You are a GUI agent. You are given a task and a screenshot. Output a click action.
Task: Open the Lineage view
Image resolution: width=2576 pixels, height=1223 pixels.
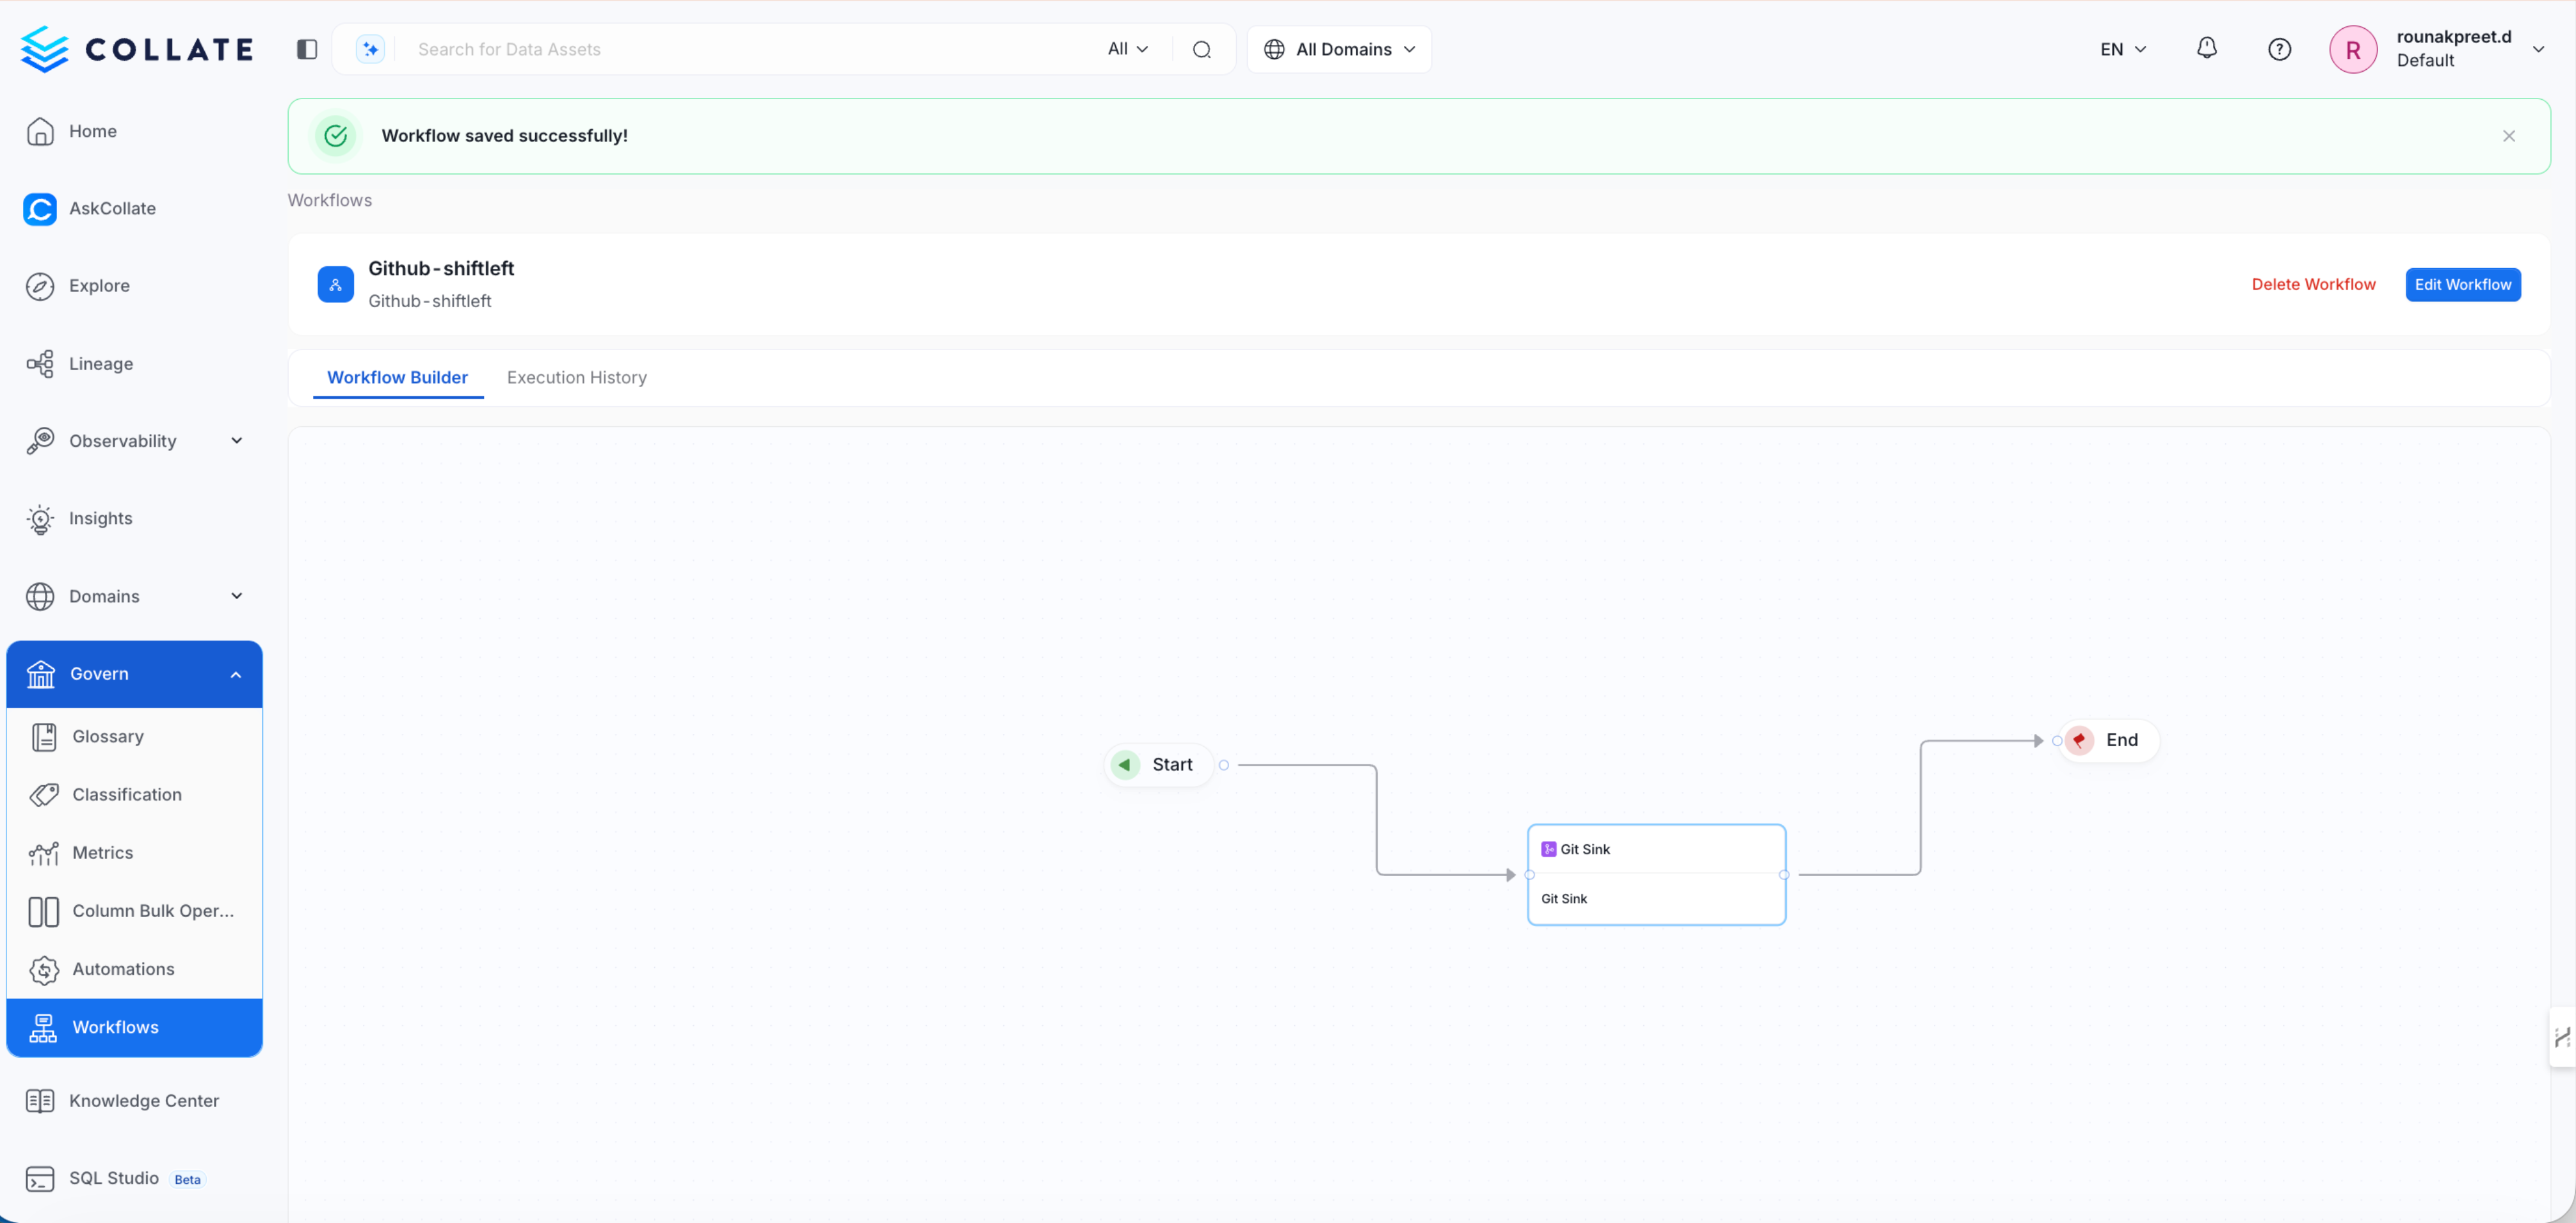click(100, 363)
